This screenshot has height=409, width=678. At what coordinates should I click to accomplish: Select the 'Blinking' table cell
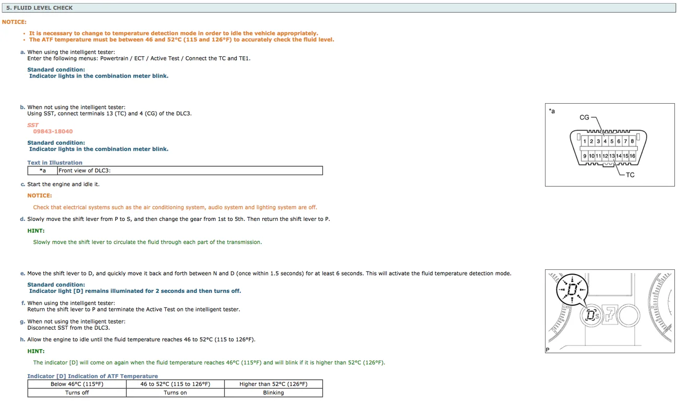(x=273, y=393)
